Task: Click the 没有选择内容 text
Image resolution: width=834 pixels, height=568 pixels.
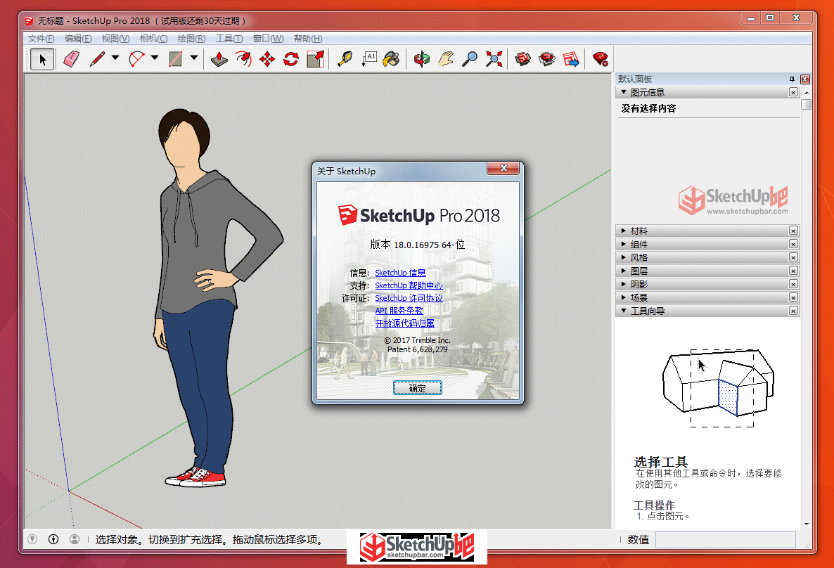Action: (648, 108)
